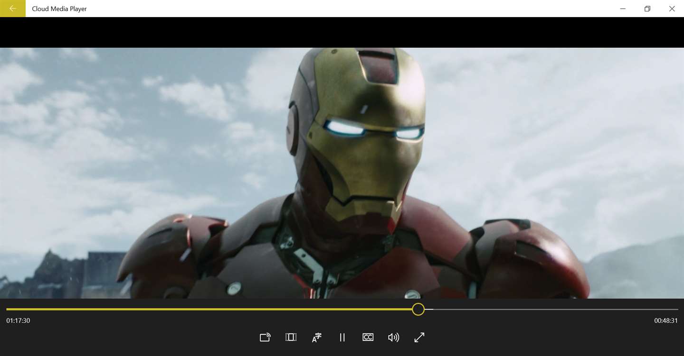Click the seek bar yellow thumb
This screenshot has height=356, width=684.
click(418, 310)
